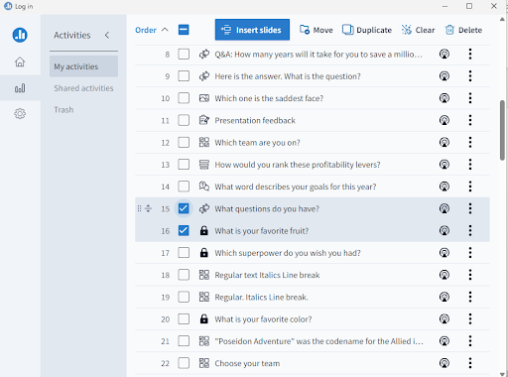Open the Poll Everywhere logo in sidebar

coord(20,35)
